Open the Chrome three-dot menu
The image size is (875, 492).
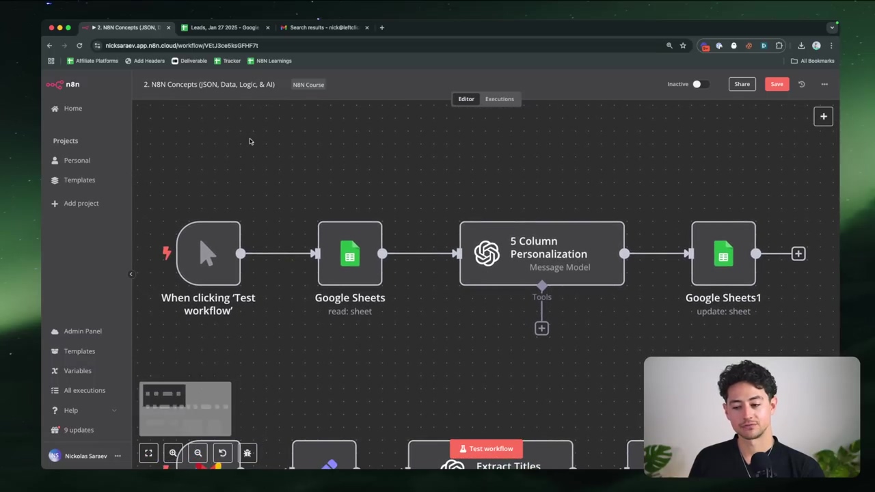[831, 45]
